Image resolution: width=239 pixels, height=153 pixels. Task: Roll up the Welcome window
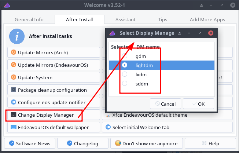click(x=202, y=6)
